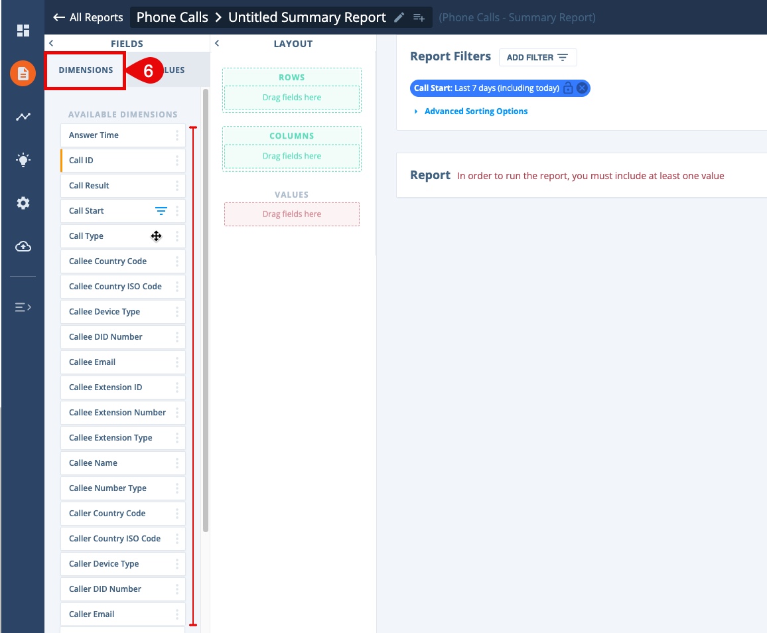The width and height of the screenshot is (767, 633).
Task: Toggle the lock on Call Start filter
Action: pos(568,88)
